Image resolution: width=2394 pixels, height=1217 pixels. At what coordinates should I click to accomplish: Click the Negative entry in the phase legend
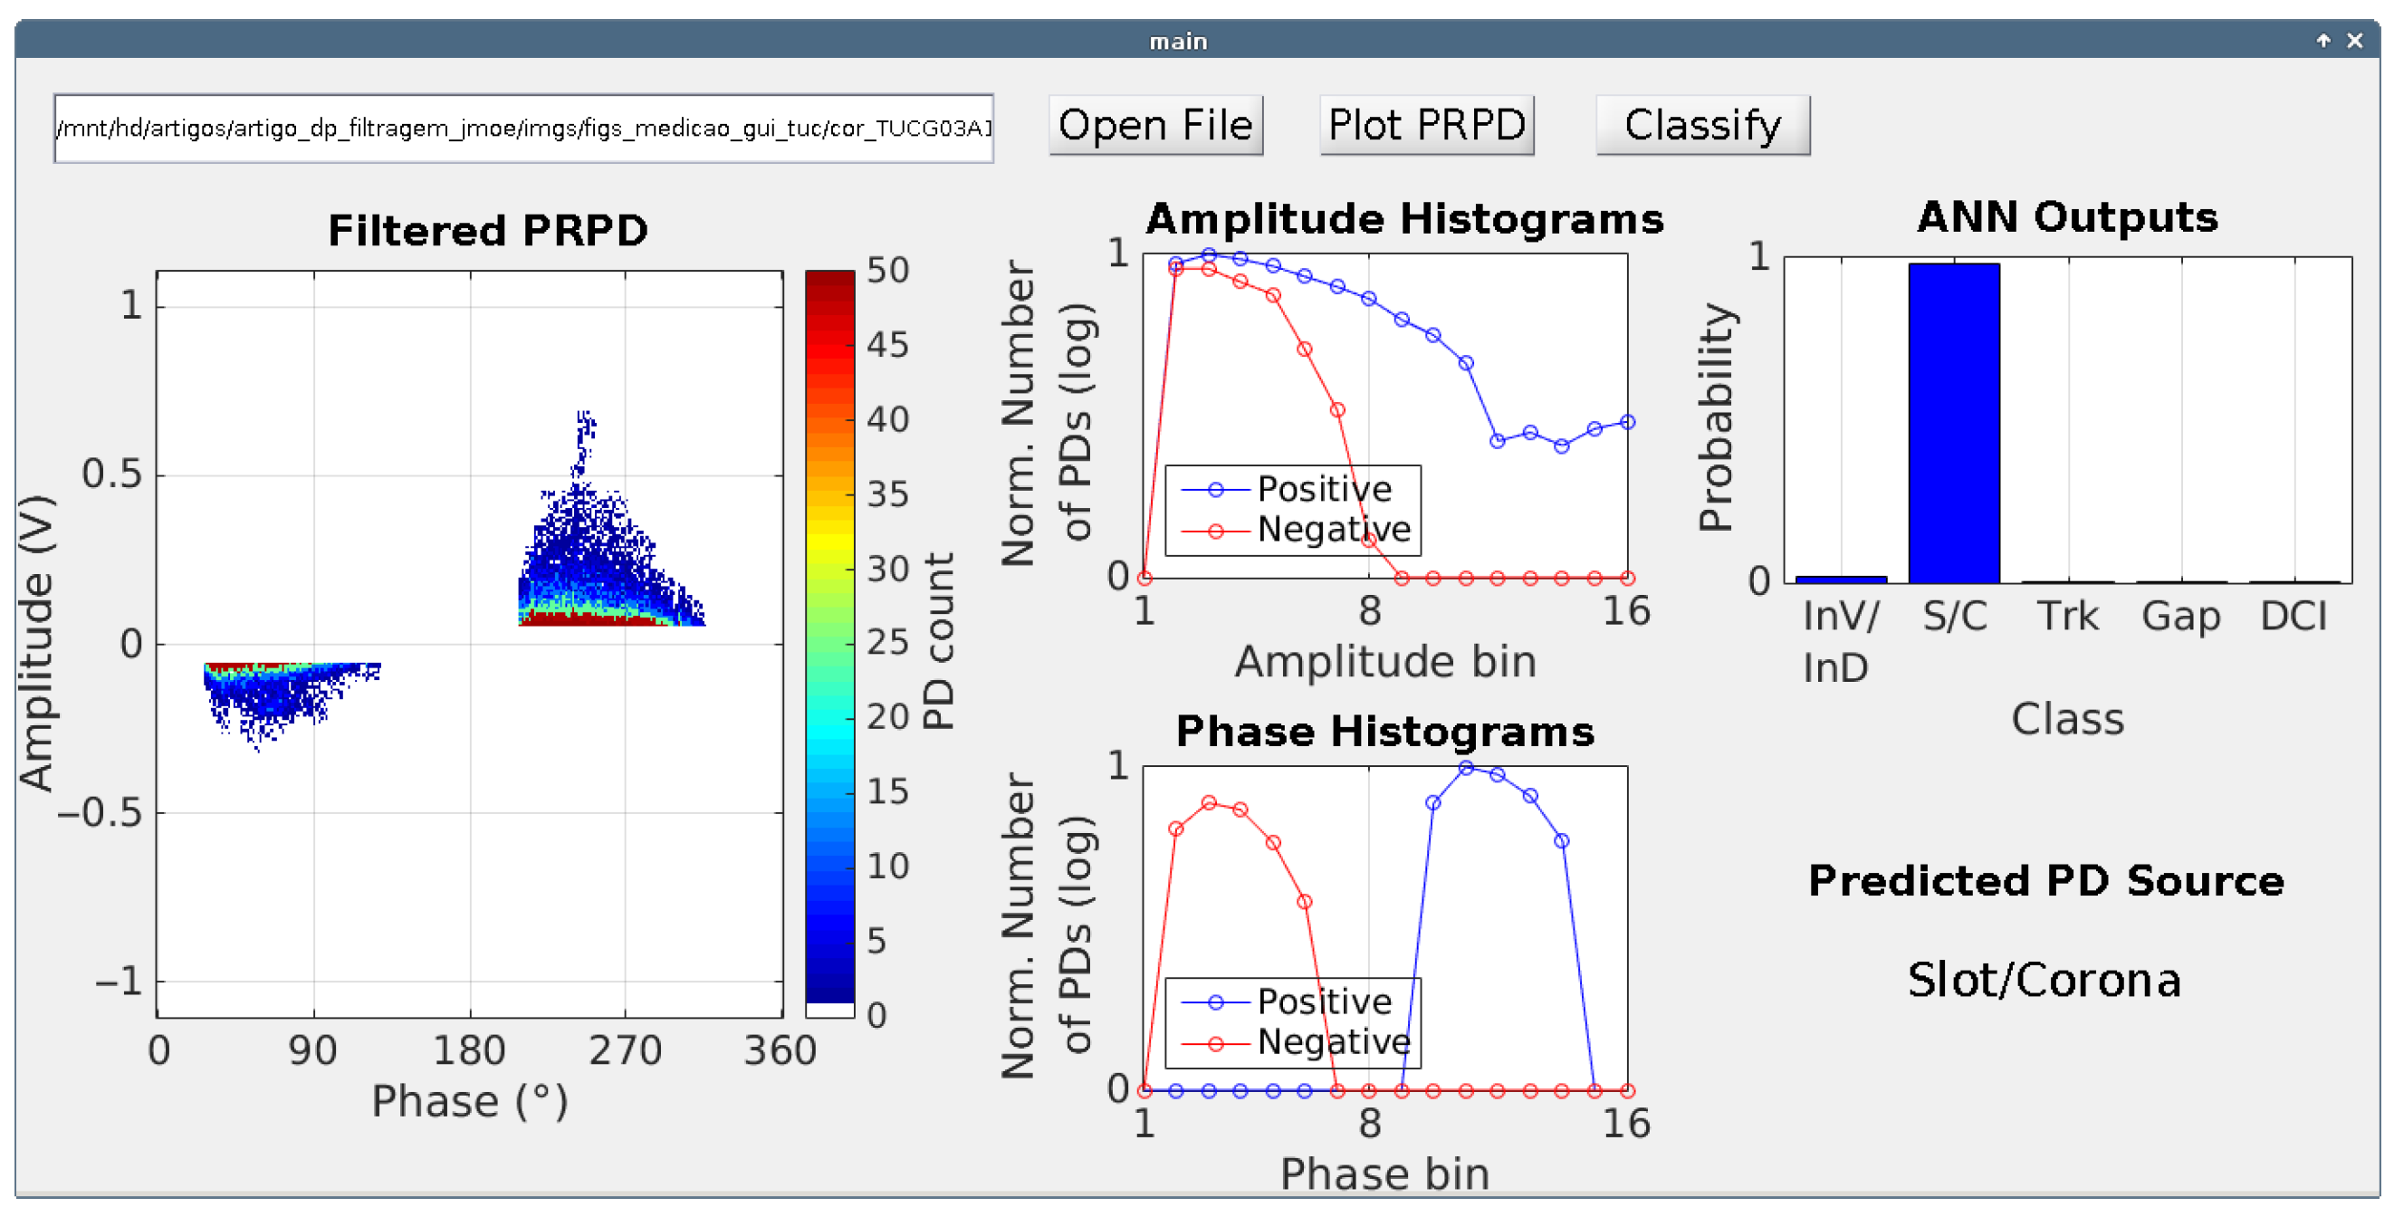click(1333, 1041)
